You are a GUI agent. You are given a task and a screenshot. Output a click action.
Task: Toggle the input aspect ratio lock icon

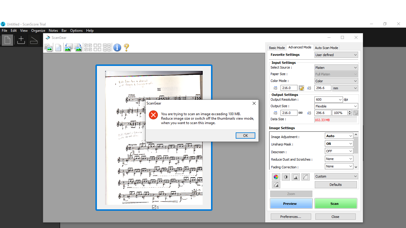pyautogui.click(x=301, y=88)
